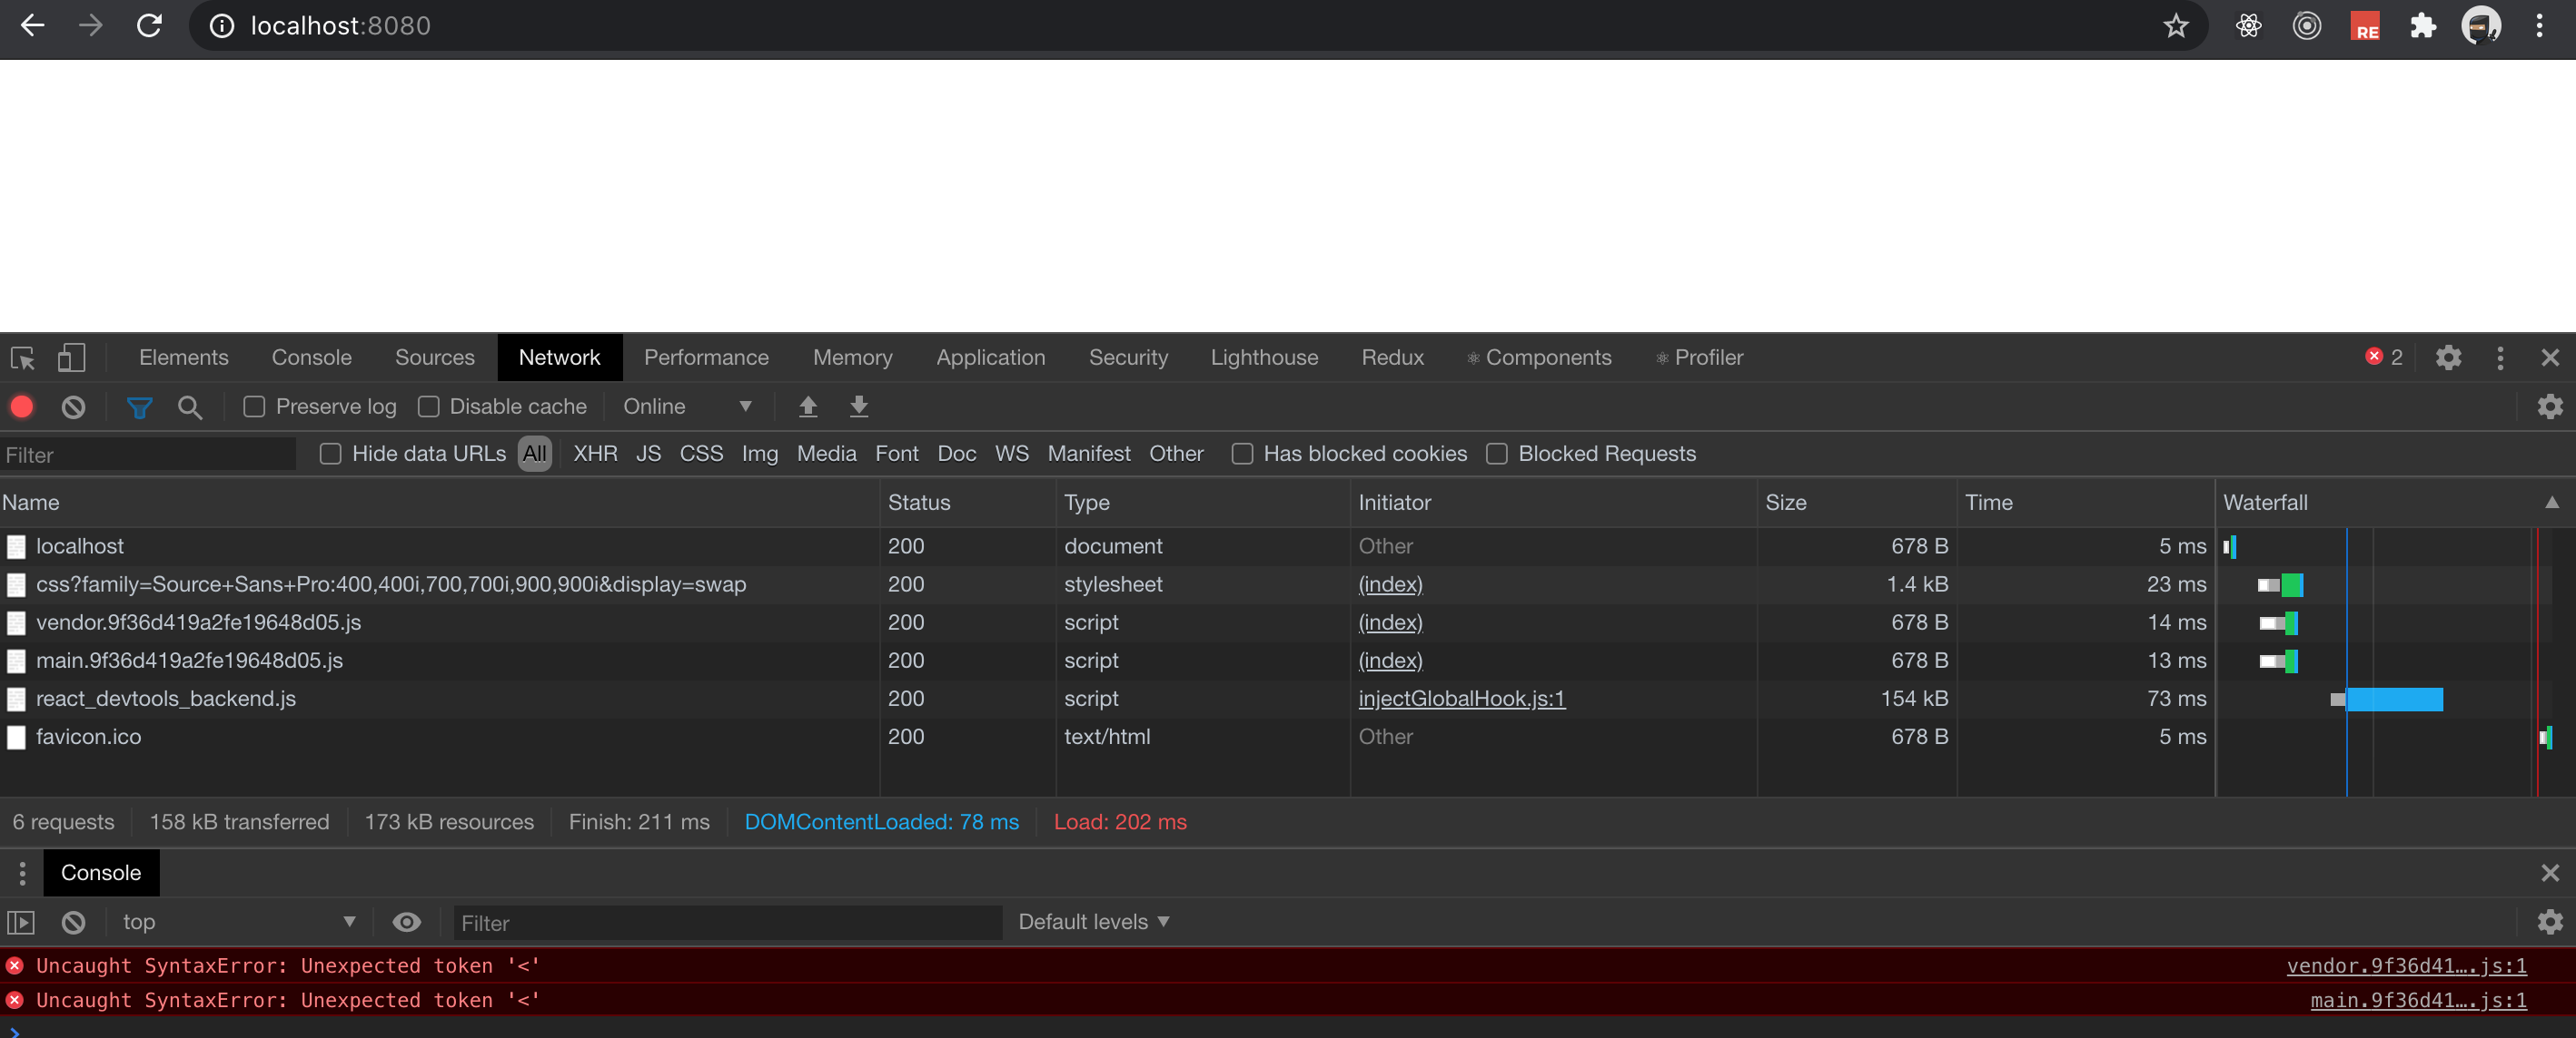Click the console Filter input field
Viewport: 2576px width, 1038px height.
(x=727, y=921)
